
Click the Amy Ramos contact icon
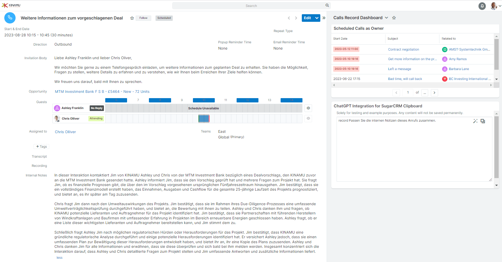tap(445, 59)
